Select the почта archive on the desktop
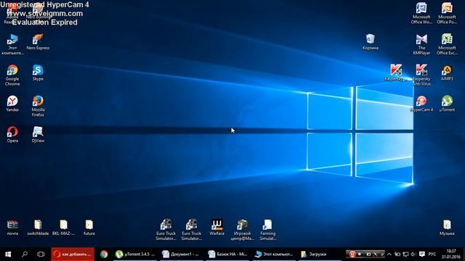Image resolution: width=465 pixels, height=261 pixels. coord(12,228)
